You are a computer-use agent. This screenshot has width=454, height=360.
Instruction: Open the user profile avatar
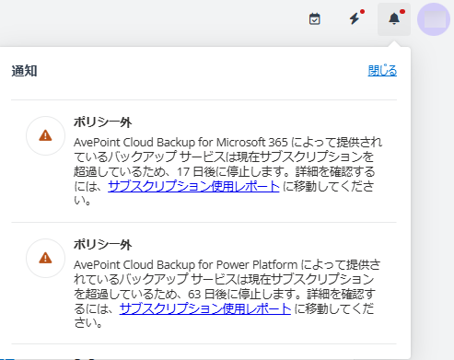point(434,19)
